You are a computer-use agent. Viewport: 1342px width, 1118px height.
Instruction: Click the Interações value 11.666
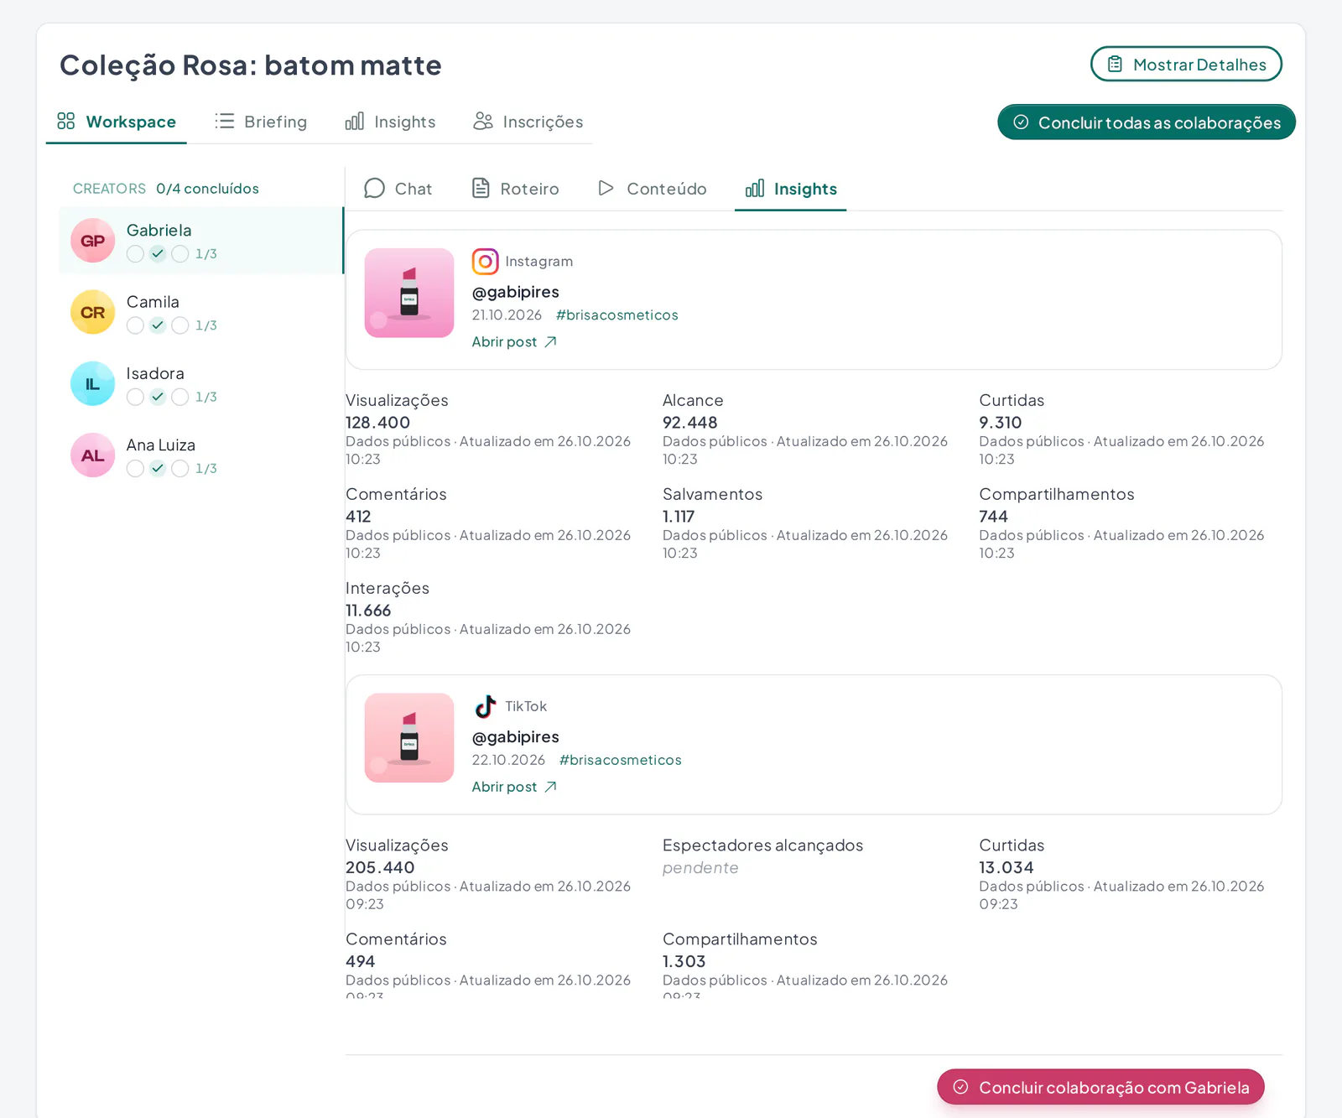click(x=368, y=611)
